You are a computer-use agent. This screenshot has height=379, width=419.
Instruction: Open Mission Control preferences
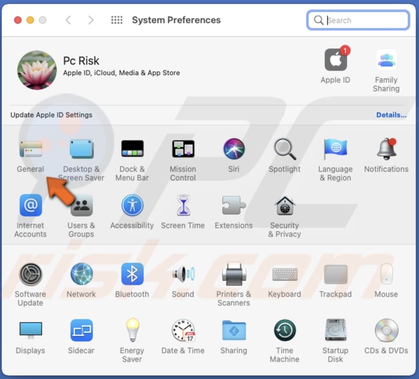[183, 149]
